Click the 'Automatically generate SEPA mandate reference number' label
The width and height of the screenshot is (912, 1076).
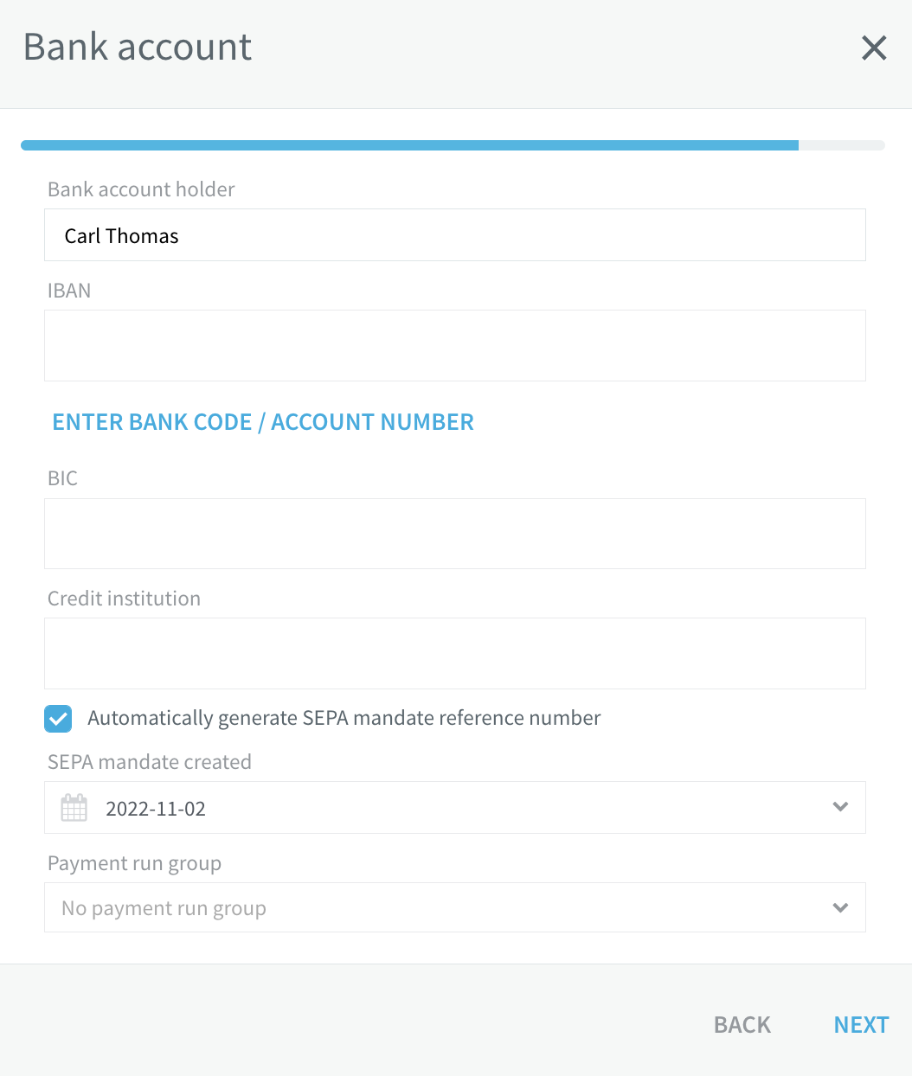point(344,718)
